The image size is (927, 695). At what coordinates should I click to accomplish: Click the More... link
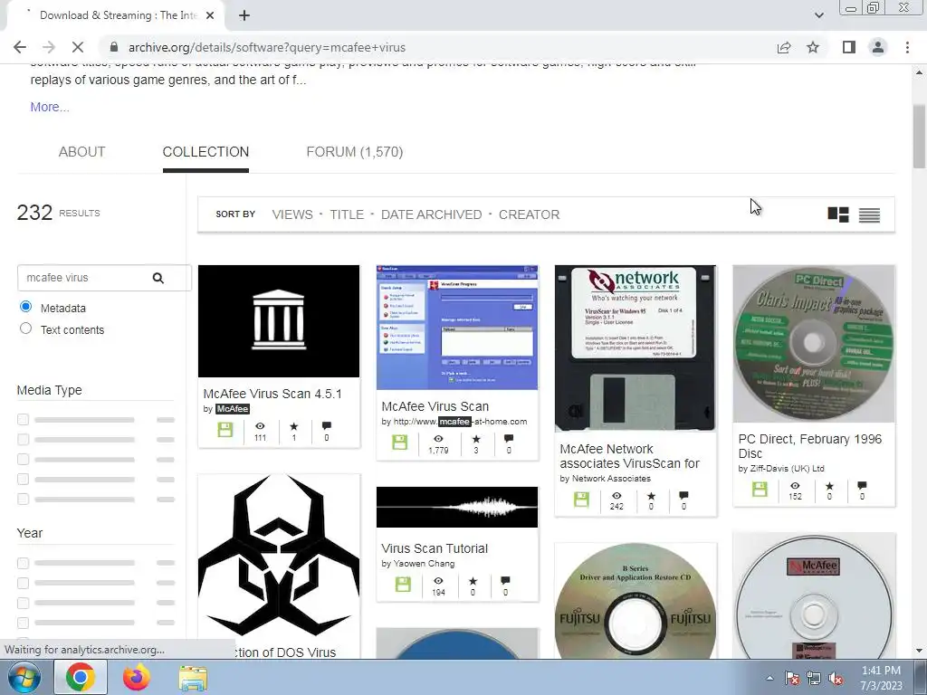point(50,107)
